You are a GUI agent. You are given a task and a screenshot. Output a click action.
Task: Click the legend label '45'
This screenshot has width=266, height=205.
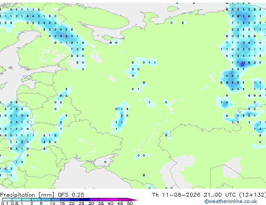(120, 203)
